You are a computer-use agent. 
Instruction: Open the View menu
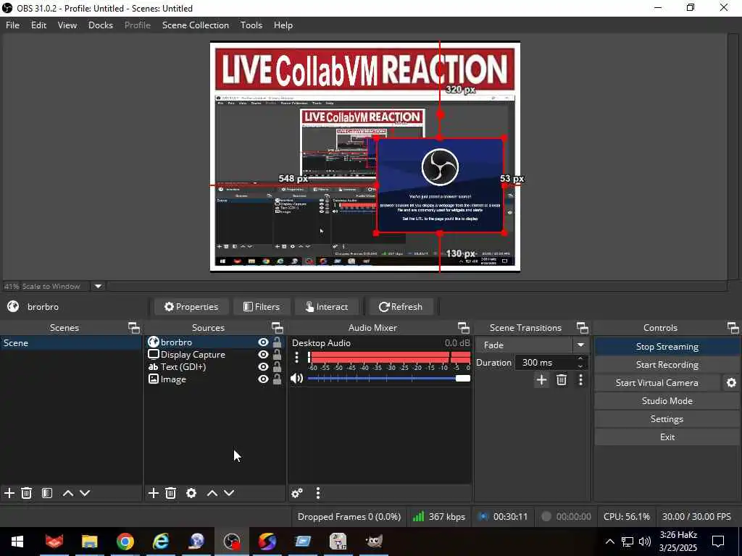point(67,25)
